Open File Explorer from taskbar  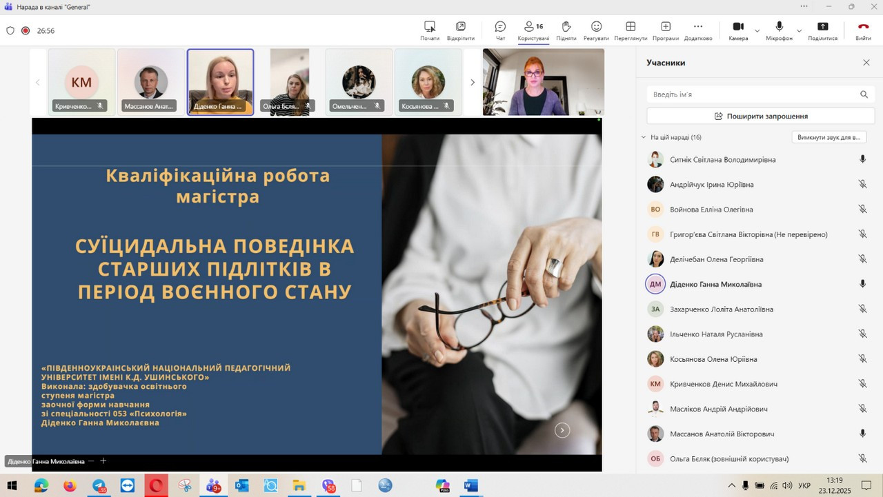pyautogui.click(x=299, y=486)
